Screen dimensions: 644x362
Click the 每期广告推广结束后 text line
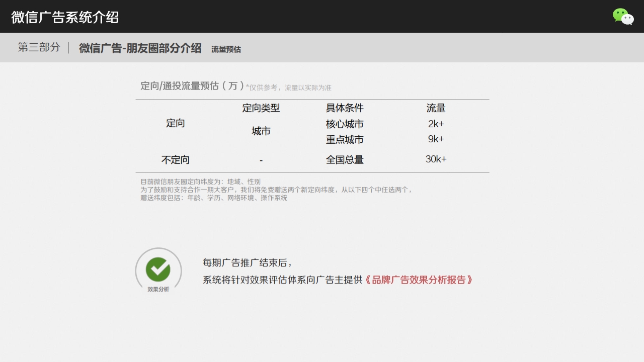(x=247, y=262)
